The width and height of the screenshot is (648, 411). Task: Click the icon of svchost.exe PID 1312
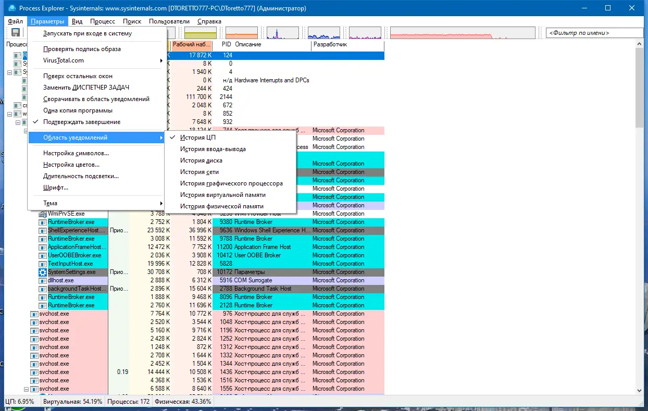[34, 347]
